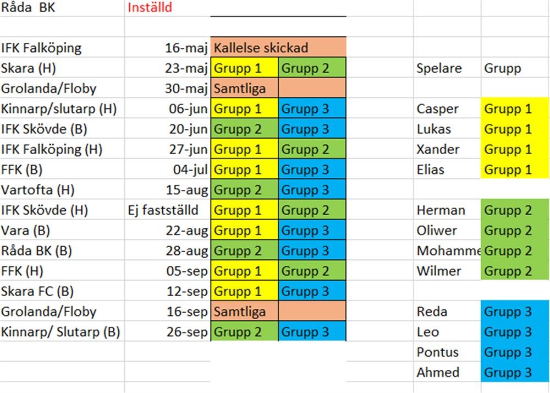Click yellow Grupp 1 in 23-maj row
This screenshot has height=393, width=550.
[x=245, y=68]
